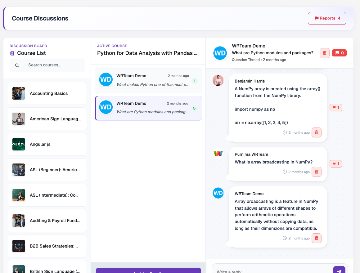Viewport: 360px width, 273px height.
Task: Open thread 'What makes Python one of the most p...'
Action: [148, 81]
